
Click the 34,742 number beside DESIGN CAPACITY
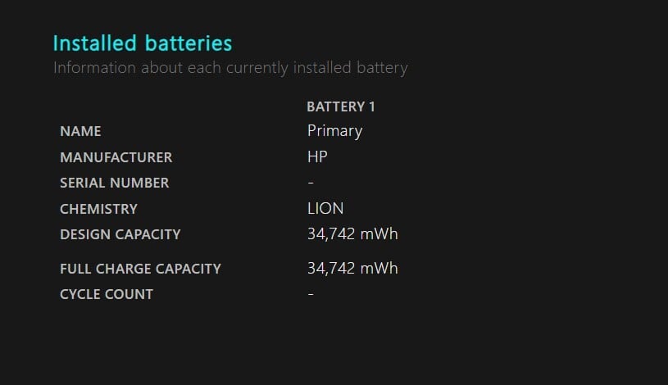(x=331, y=234)
